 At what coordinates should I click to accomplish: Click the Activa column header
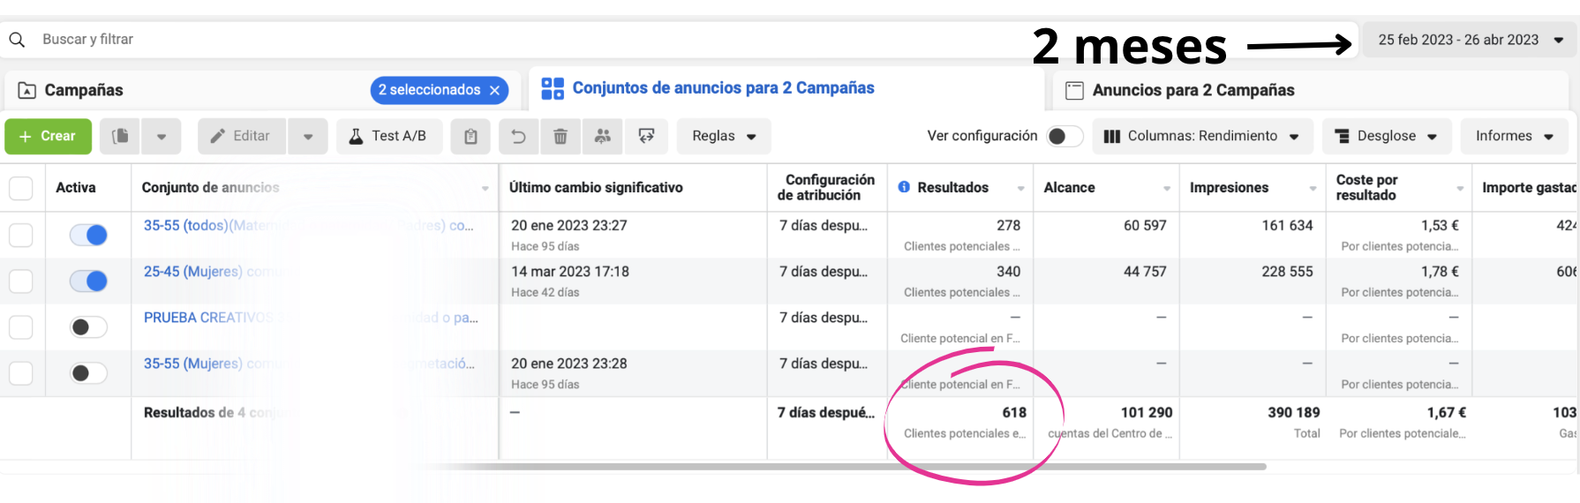76,187
